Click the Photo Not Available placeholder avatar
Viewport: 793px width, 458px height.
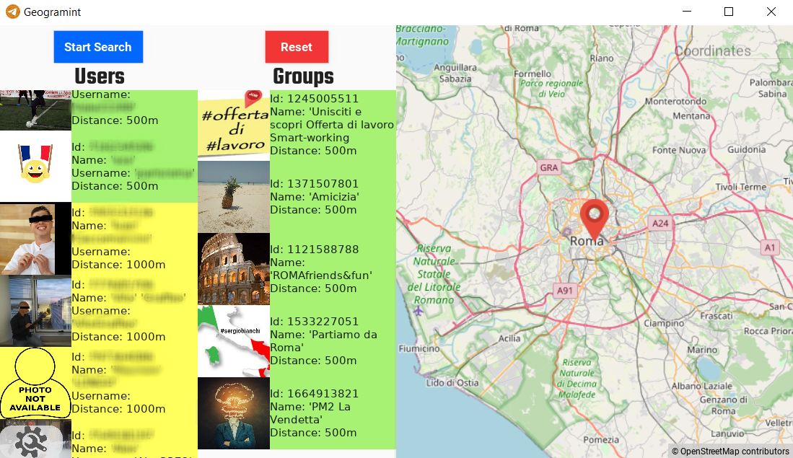tap(35, 383)
